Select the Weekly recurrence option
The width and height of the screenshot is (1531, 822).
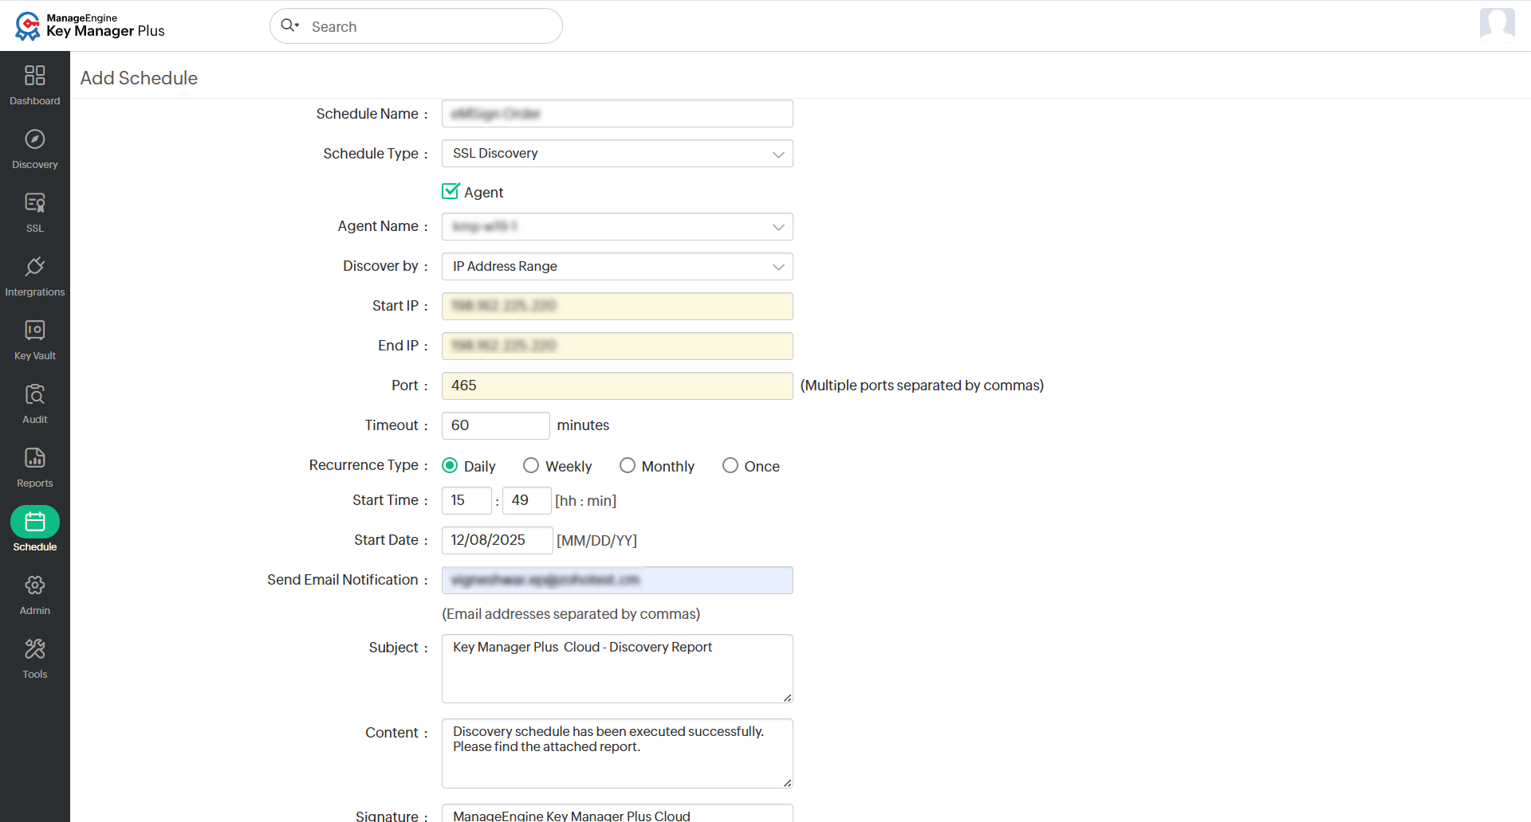[531, 465]
